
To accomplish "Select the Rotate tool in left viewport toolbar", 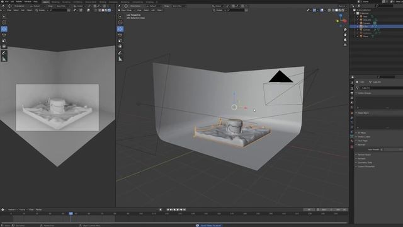I will point(4,35).
